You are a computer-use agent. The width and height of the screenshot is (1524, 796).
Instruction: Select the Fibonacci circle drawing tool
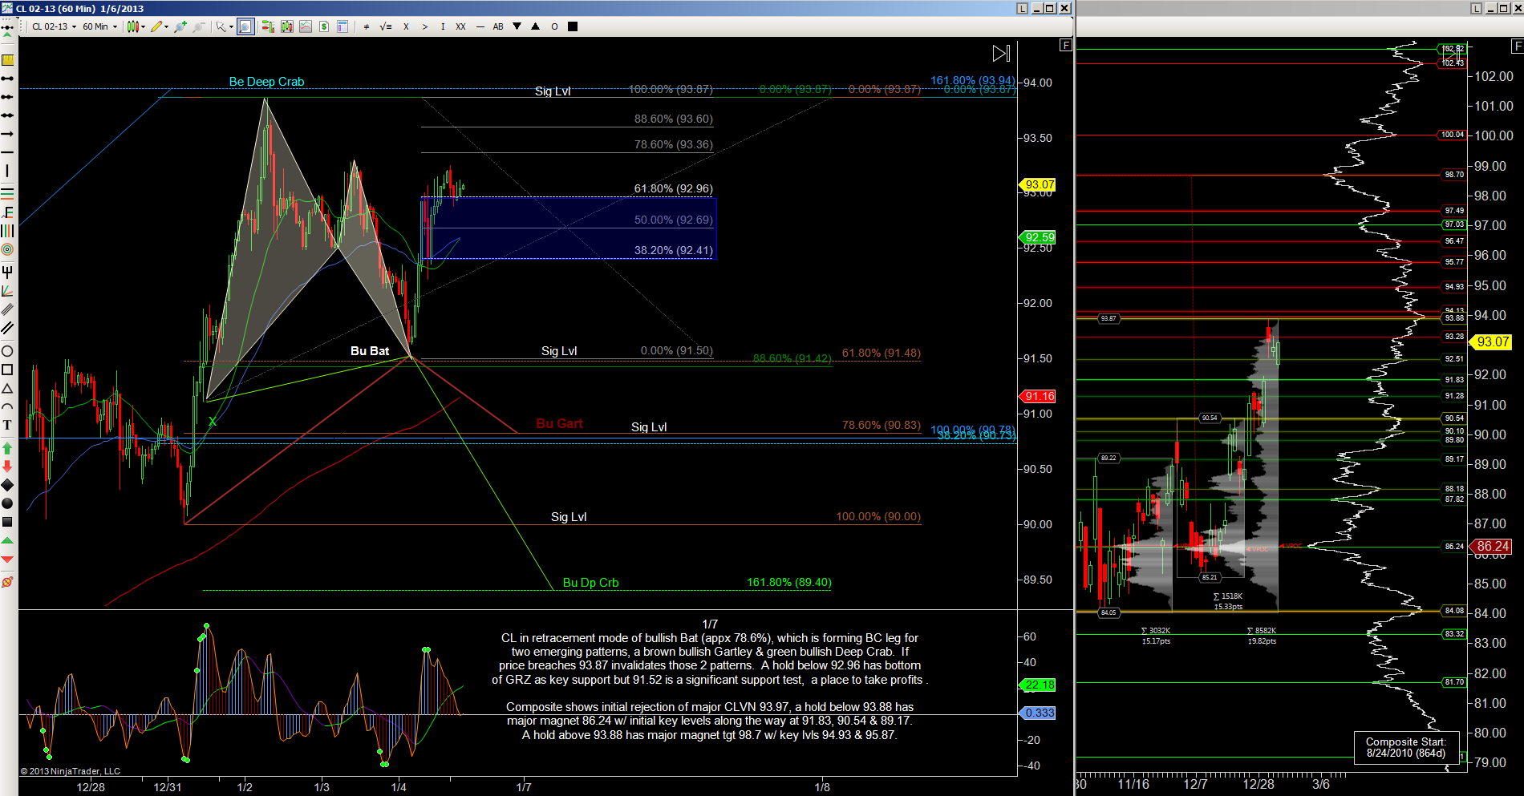[x=7, y=250]
